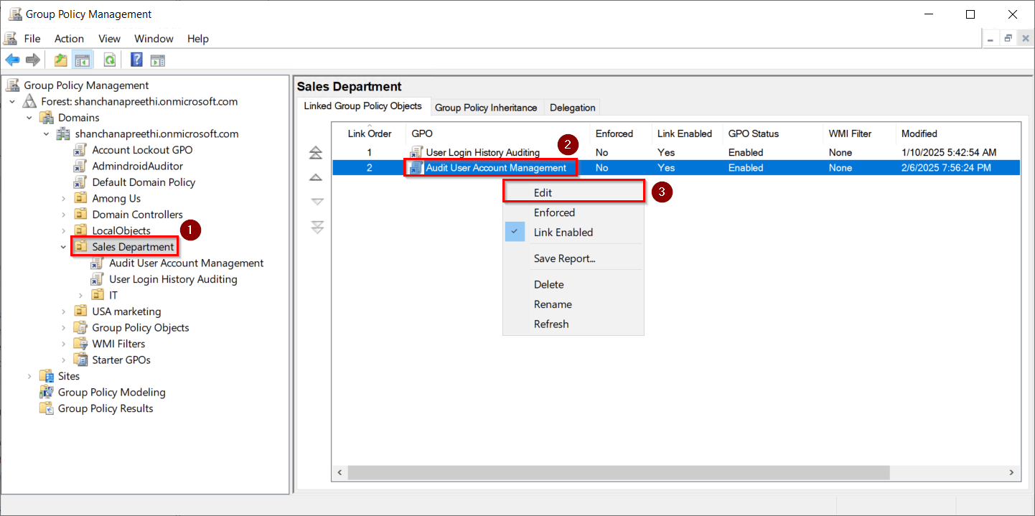Click the Back navigation arrow
Viewport: 1035px width, 516px height.
(x=12, y=60)
